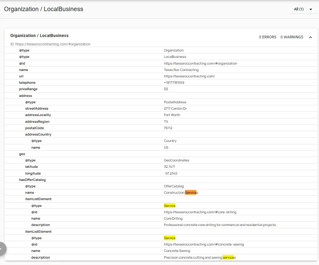
Task: Click the address property label
Action: 26,96
